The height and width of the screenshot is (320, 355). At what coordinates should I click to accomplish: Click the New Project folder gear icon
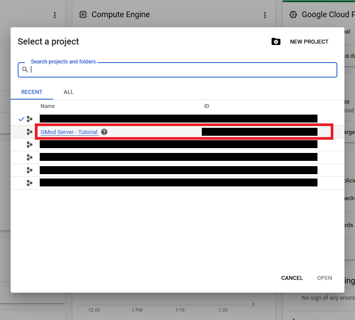click(276, 42)
